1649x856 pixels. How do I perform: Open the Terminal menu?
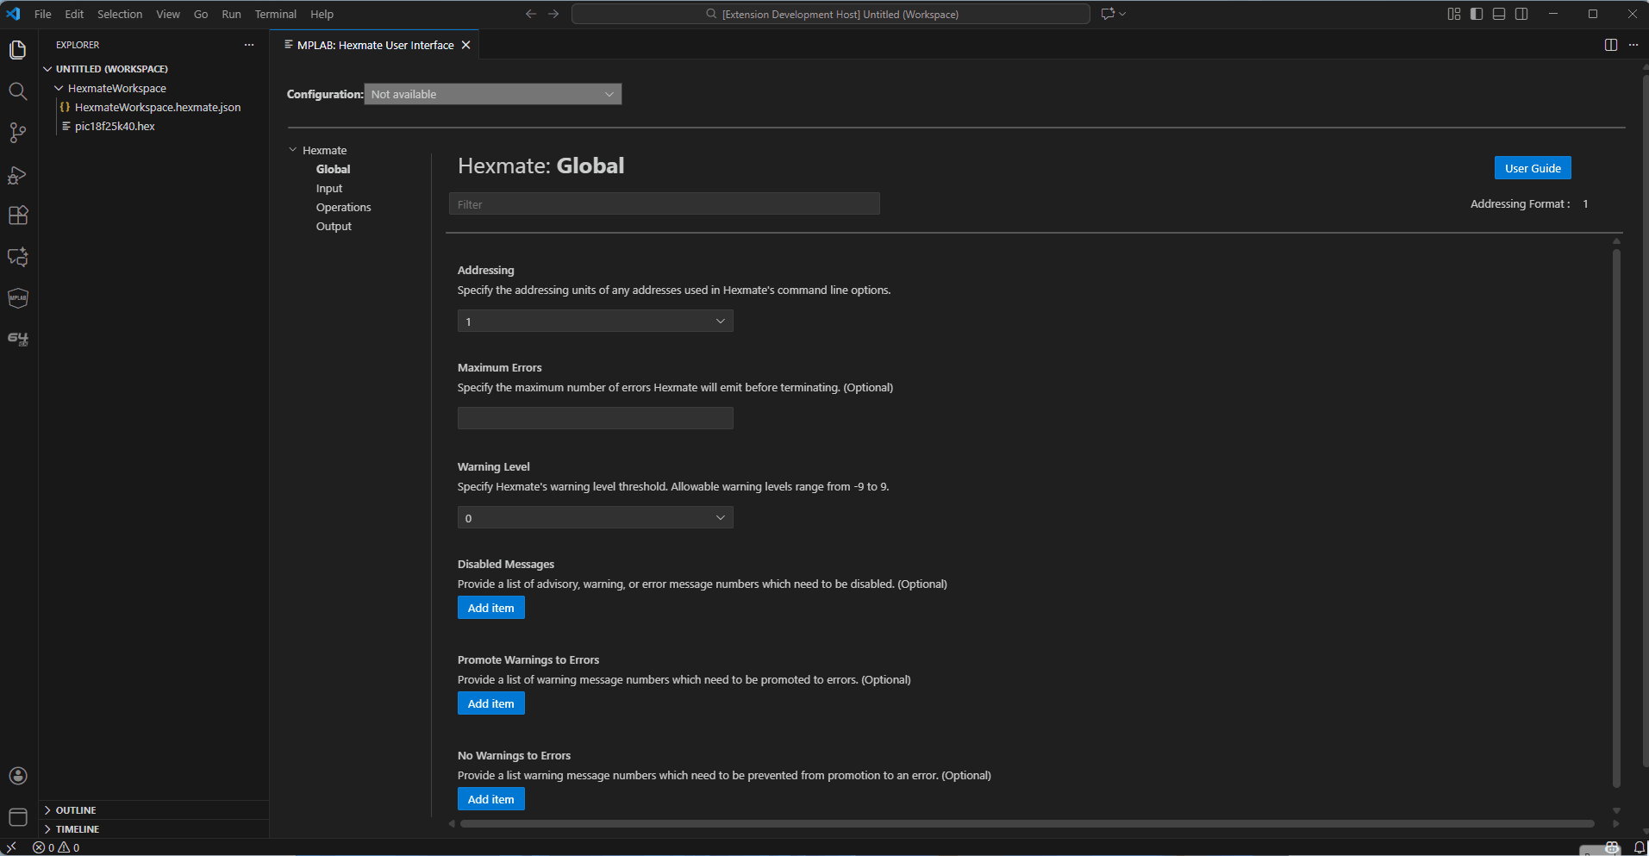coord(275,14)
